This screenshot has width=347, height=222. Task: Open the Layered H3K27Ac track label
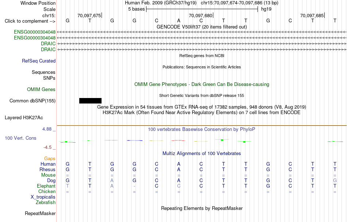pos(24,118)
